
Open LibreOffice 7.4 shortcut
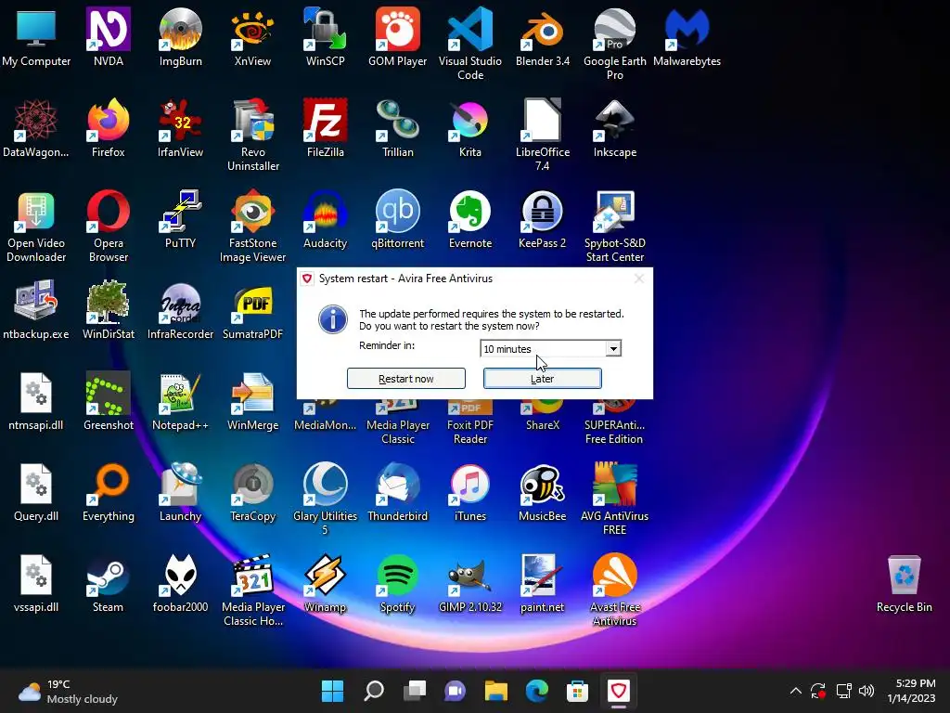[542, 135]
